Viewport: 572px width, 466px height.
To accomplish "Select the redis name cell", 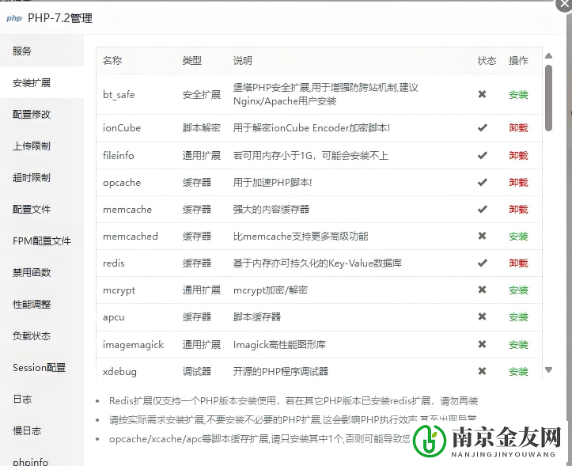I will (114, 263).
